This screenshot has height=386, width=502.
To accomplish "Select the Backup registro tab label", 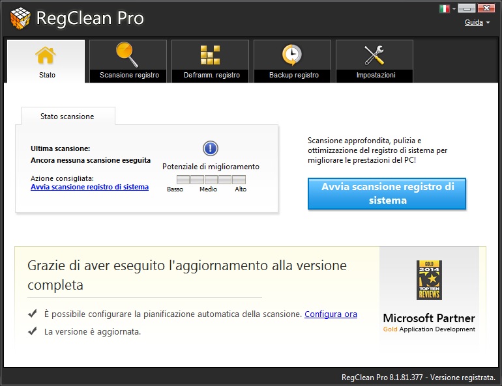I will click(294, 75).
